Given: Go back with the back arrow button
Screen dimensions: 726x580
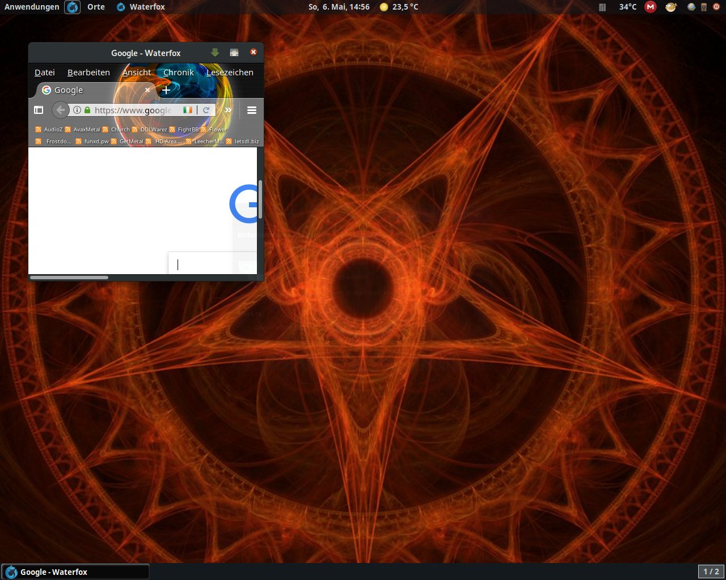Looking at the screenshot, I should tap(60, 110).
